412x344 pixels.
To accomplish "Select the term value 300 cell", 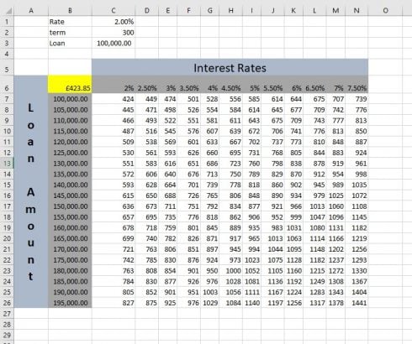I will [114, 33].
